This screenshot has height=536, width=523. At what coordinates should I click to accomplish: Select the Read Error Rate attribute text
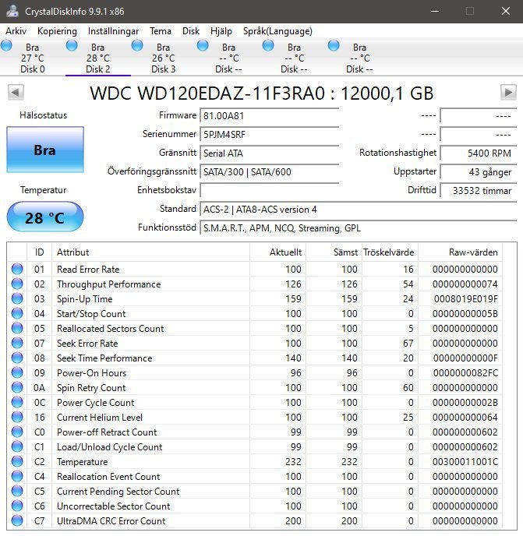point(88,270)
